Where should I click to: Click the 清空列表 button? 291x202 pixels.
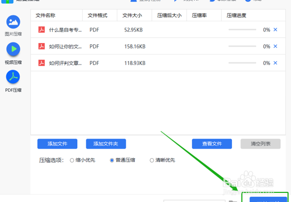coord(261,144)
